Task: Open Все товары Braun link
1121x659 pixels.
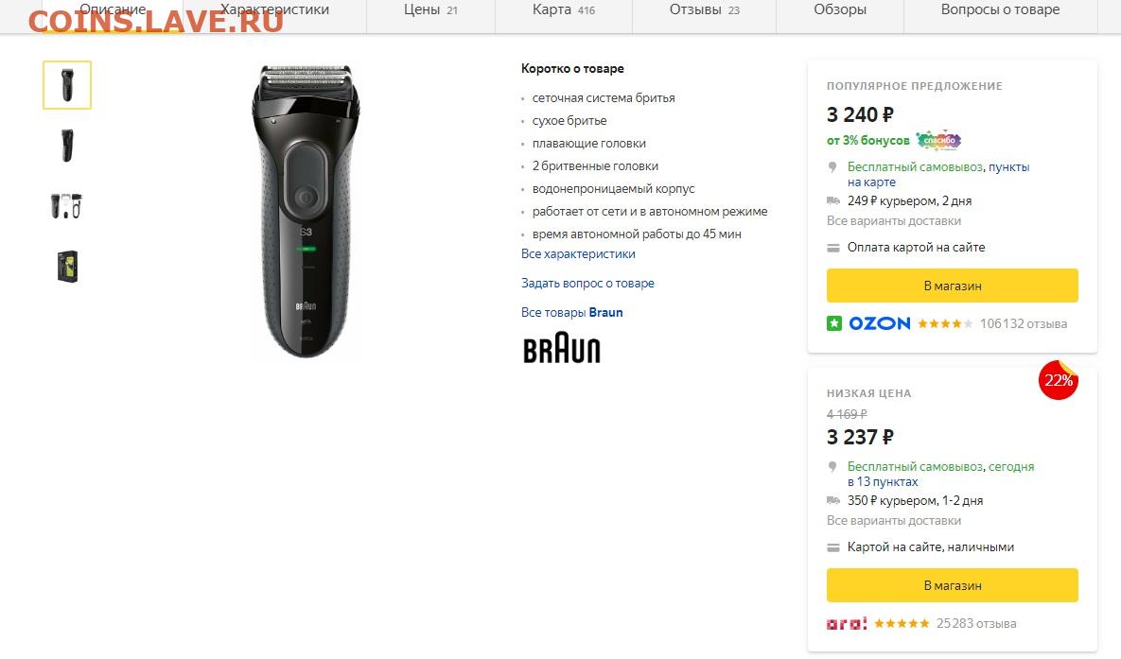Action: [572, 312]
